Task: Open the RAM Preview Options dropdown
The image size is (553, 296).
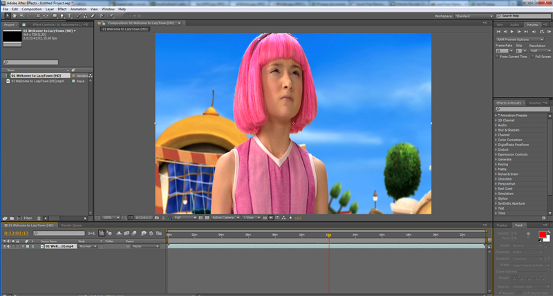Action: pos(520,39)
